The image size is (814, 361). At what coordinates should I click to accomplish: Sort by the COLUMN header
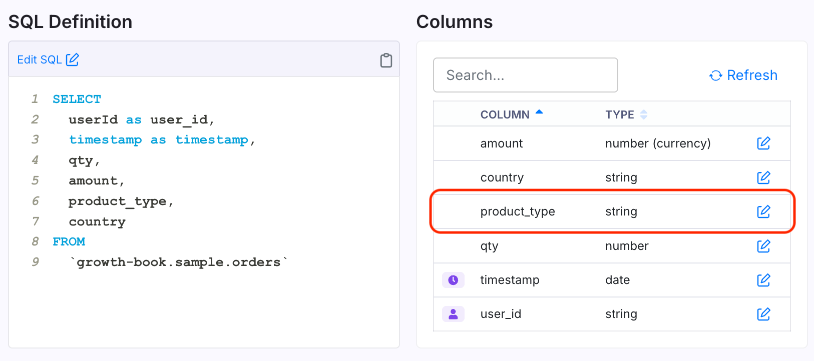point(511,114)
